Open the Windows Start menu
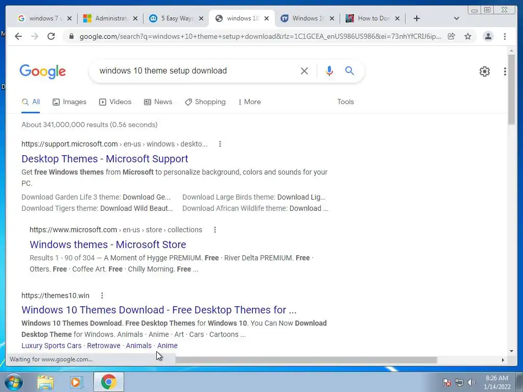This screenshot has width=523, height=392. [x=13, y=382]
